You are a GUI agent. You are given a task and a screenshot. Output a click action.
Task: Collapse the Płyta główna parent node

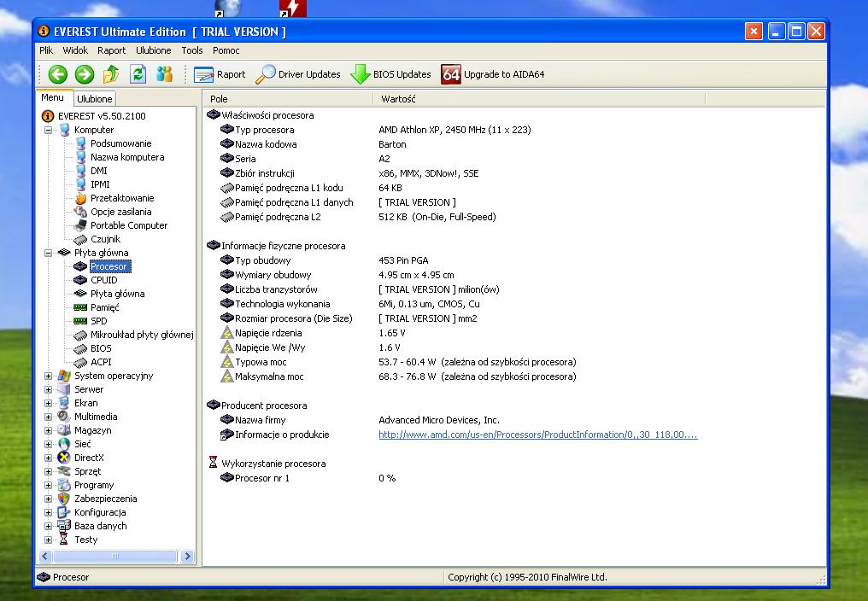pyautogui.click(x=48, y=253)
